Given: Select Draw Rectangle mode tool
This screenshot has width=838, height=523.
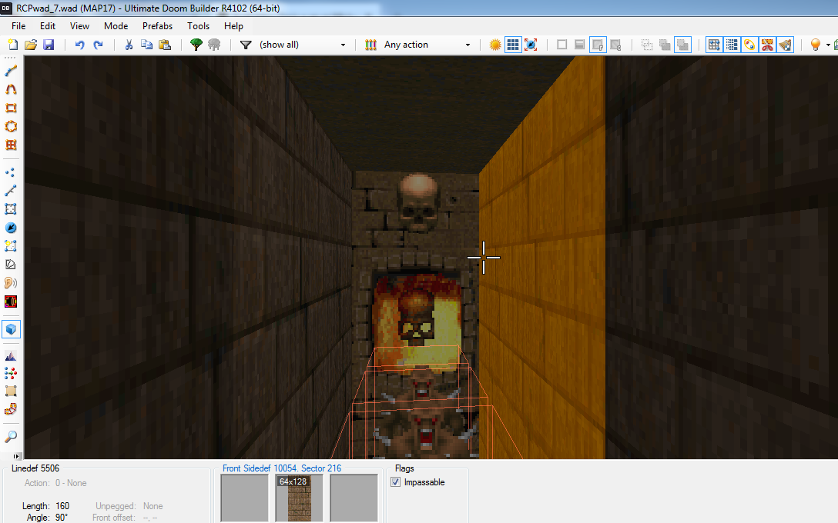Looking at the screenshot, I should point(11,108).
